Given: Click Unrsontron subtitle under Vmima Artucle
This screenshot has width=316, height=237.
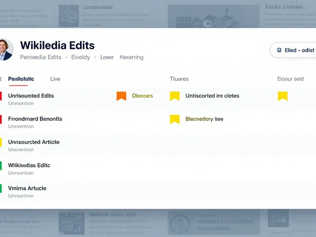Looking at the screenshot, I should pos(21,196).
